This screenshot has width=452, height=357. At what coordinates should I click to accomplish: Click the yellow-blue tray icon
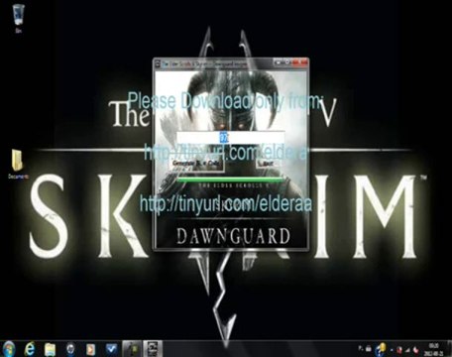pos(382,348)
